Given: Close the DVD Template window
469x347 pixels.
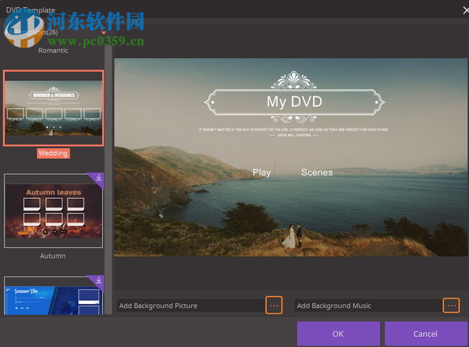Looking at the screenshot, I should pos(465,11).
